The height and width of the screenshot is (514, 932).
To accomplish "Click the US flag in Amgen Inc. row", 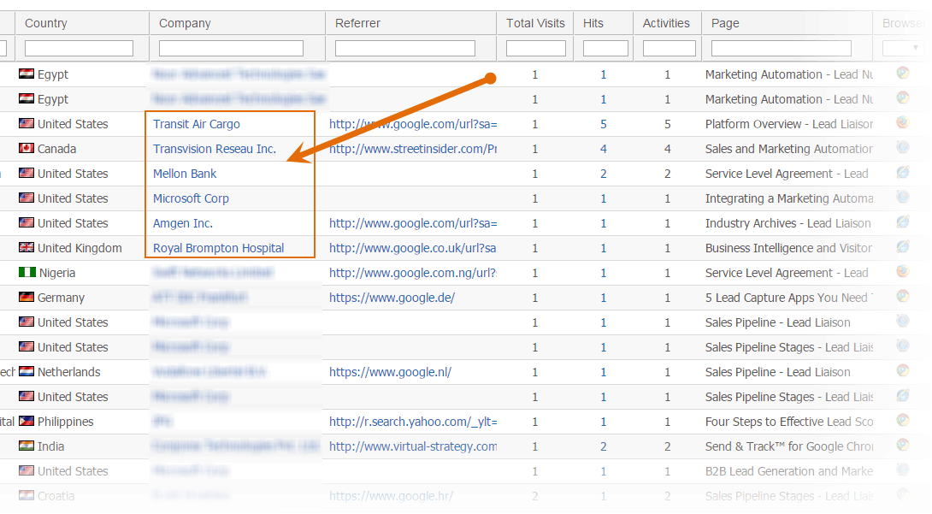I will (x=27, y=222).
